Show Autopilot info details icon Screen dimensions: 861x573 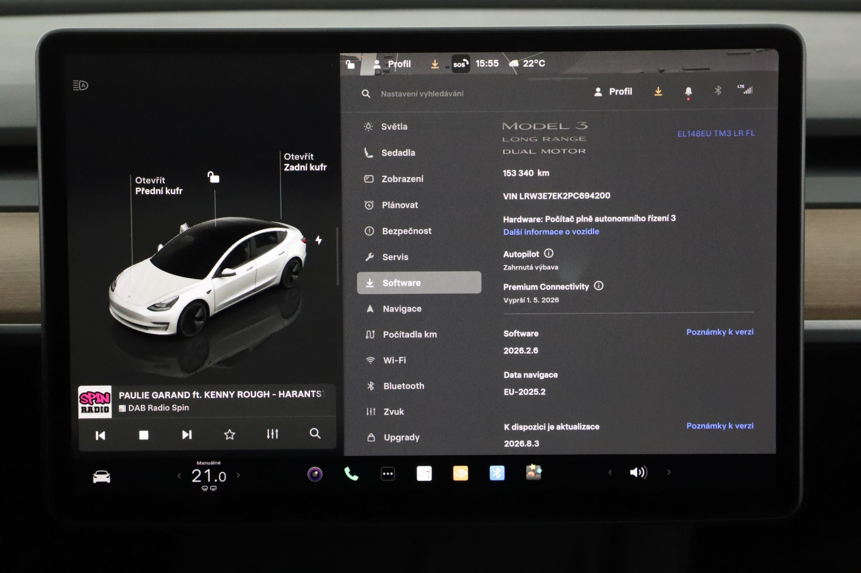coord(548,253)
